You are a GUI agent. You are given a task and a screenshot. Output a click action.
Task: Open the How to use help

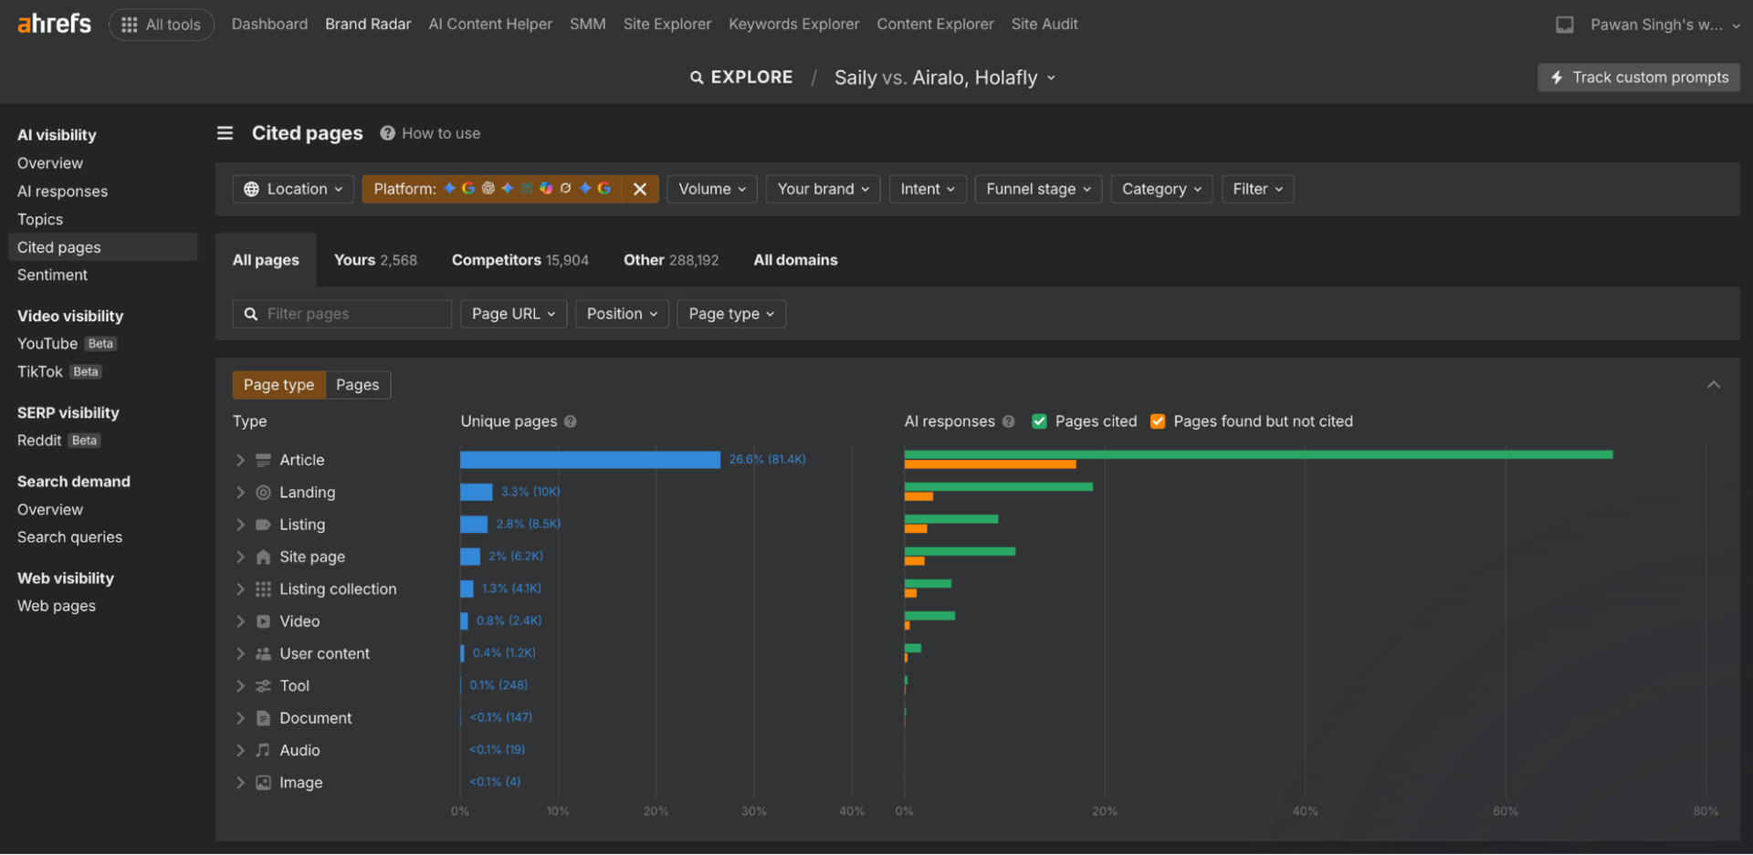pos(430,133)
